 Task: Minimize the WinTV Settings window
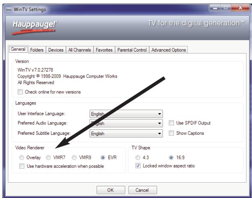[x=215, y=8]
